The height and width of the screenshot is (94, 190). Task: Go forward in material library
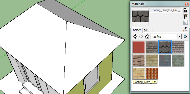click(x=141, y=36)
